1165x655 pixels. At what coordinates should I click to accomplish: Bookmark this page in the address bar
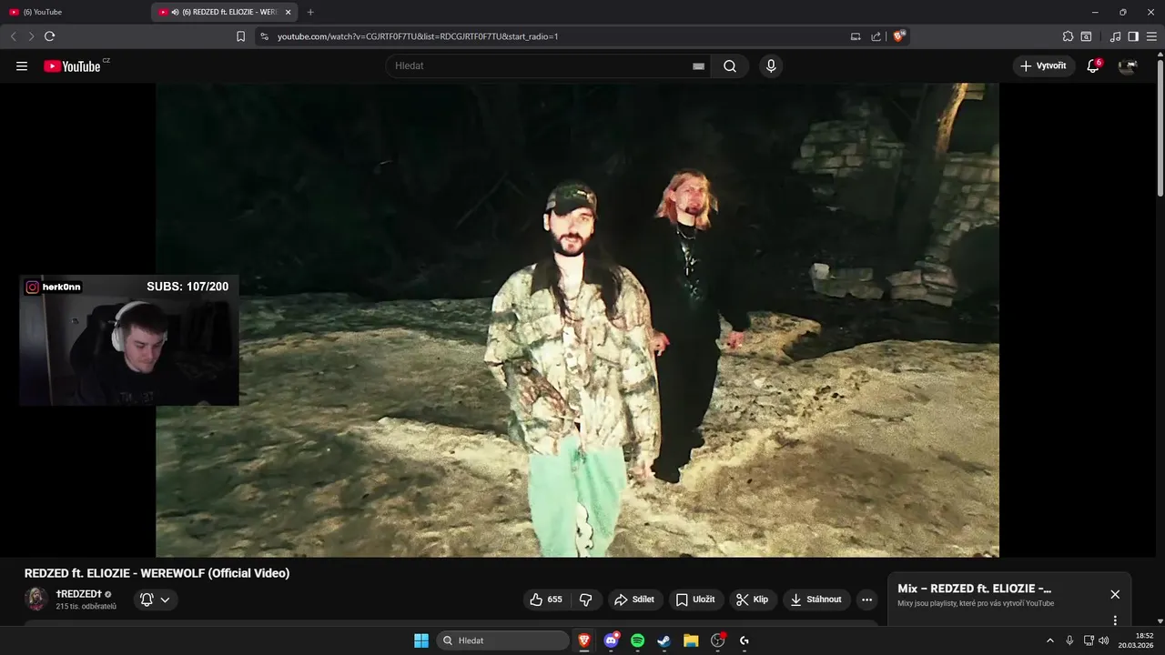[240, 36]
